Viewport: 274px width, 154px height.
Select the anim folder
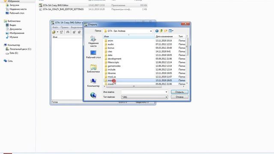point(110,41)
